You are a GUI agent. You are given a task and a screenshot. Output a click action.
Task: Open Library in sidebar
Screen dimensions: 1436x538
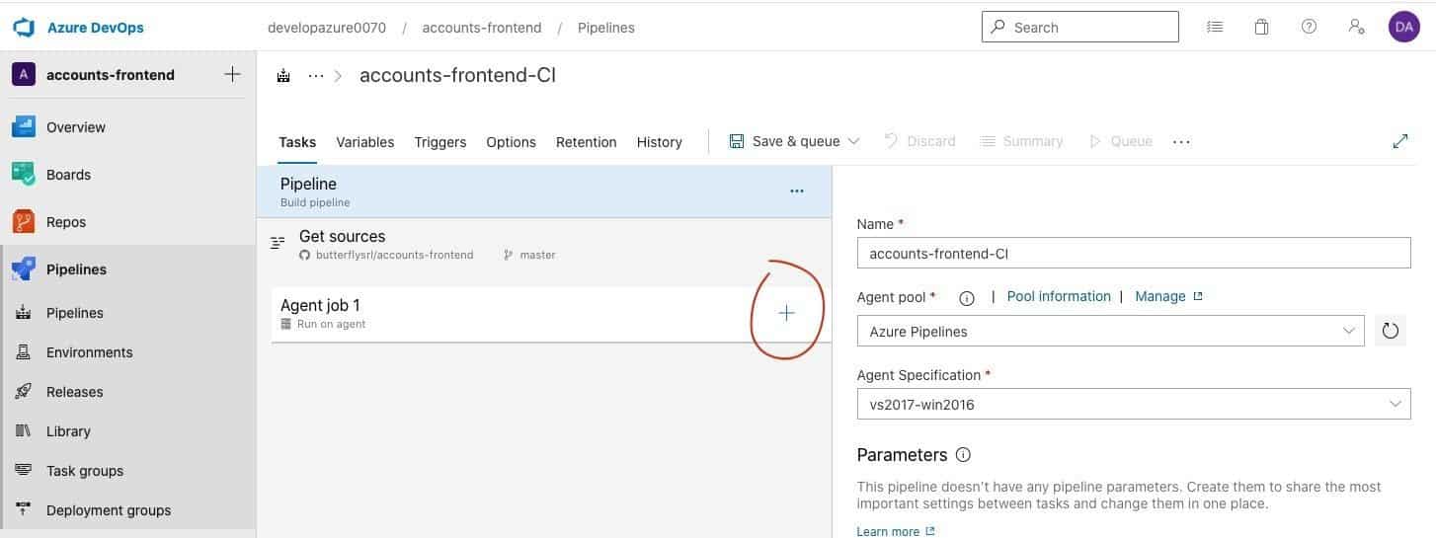click(68, 431)
